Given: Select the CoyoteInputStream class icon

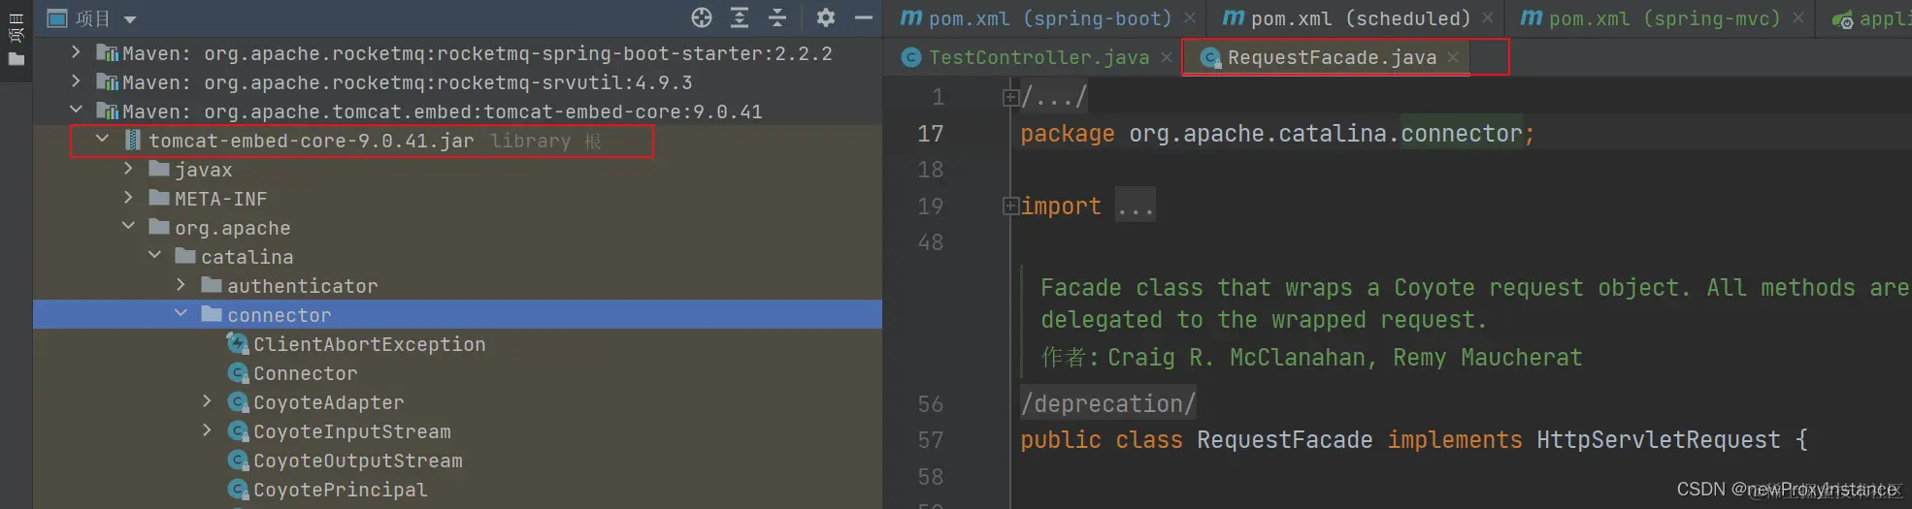Looking at the screenshot, I should tap(238, 431).
